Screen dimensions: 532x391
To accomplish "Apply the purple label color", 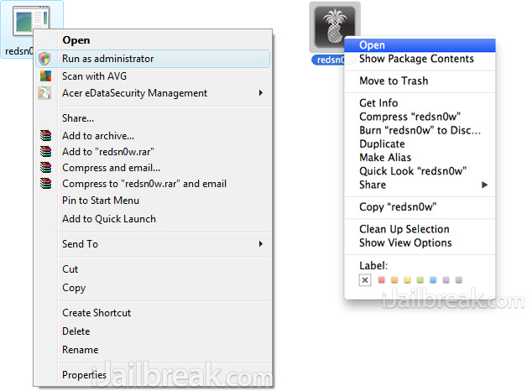I will click(446, 279).
